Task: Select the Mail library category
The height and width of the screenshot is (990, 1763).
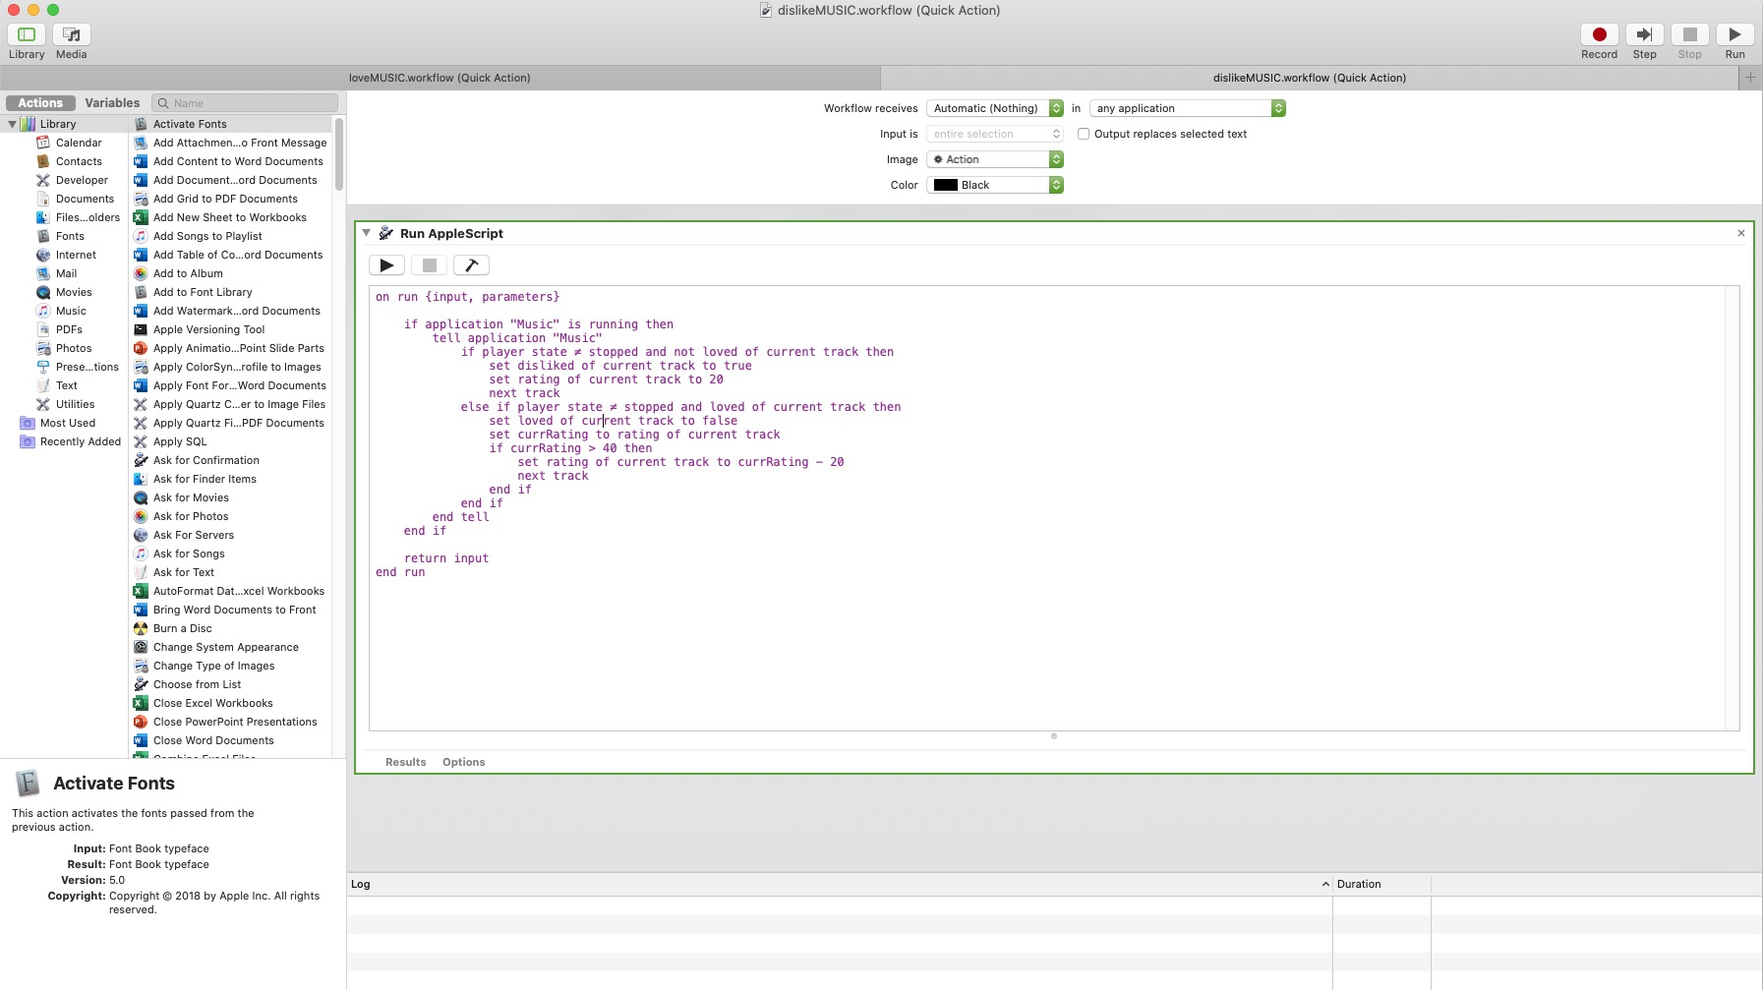Action: (65, 273)
